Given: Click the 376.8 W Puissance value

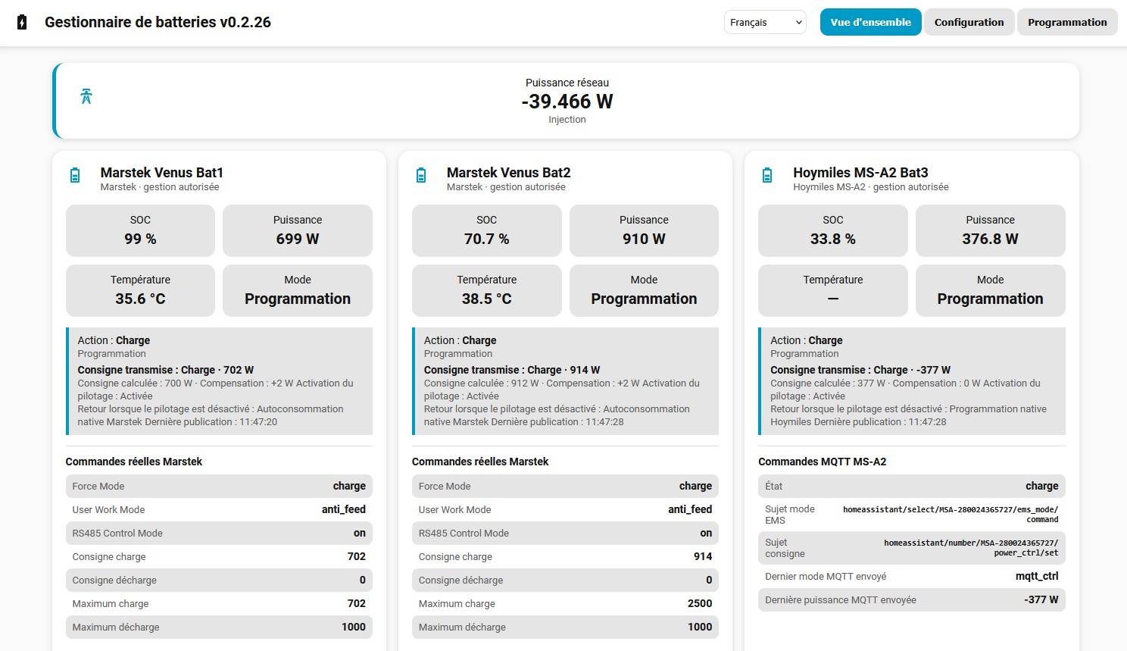Looking at the screenshot, I should [990, 239].
